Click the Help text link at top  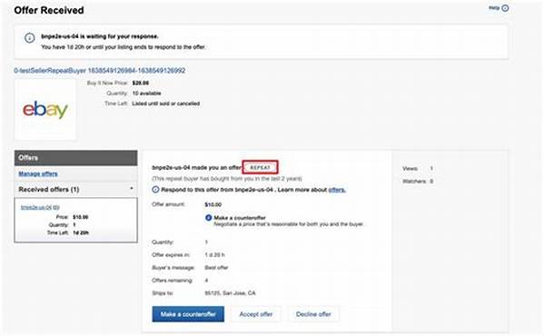(494, 8)
